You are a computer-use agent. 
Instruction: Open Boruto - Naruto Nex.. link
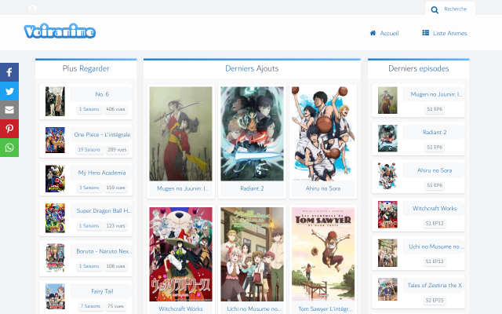click(104, 251)
